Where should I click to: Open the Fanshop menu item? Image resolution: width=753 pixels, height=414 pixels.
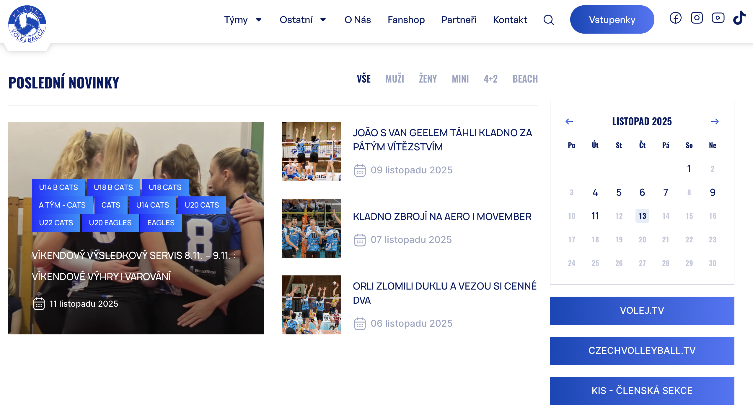click(x=406, y=20)
